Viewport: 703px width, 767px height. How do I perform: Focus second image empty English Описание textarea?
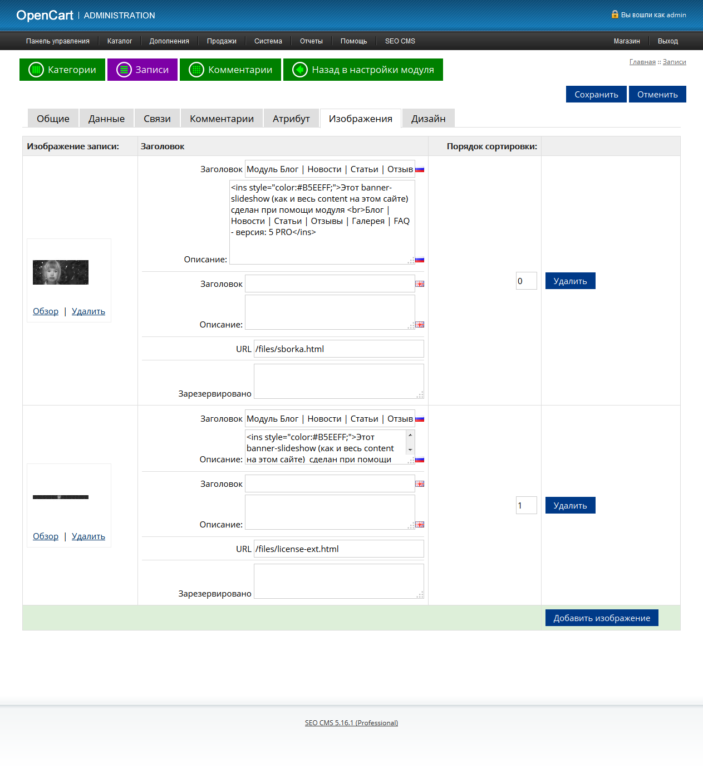point(330,512)
